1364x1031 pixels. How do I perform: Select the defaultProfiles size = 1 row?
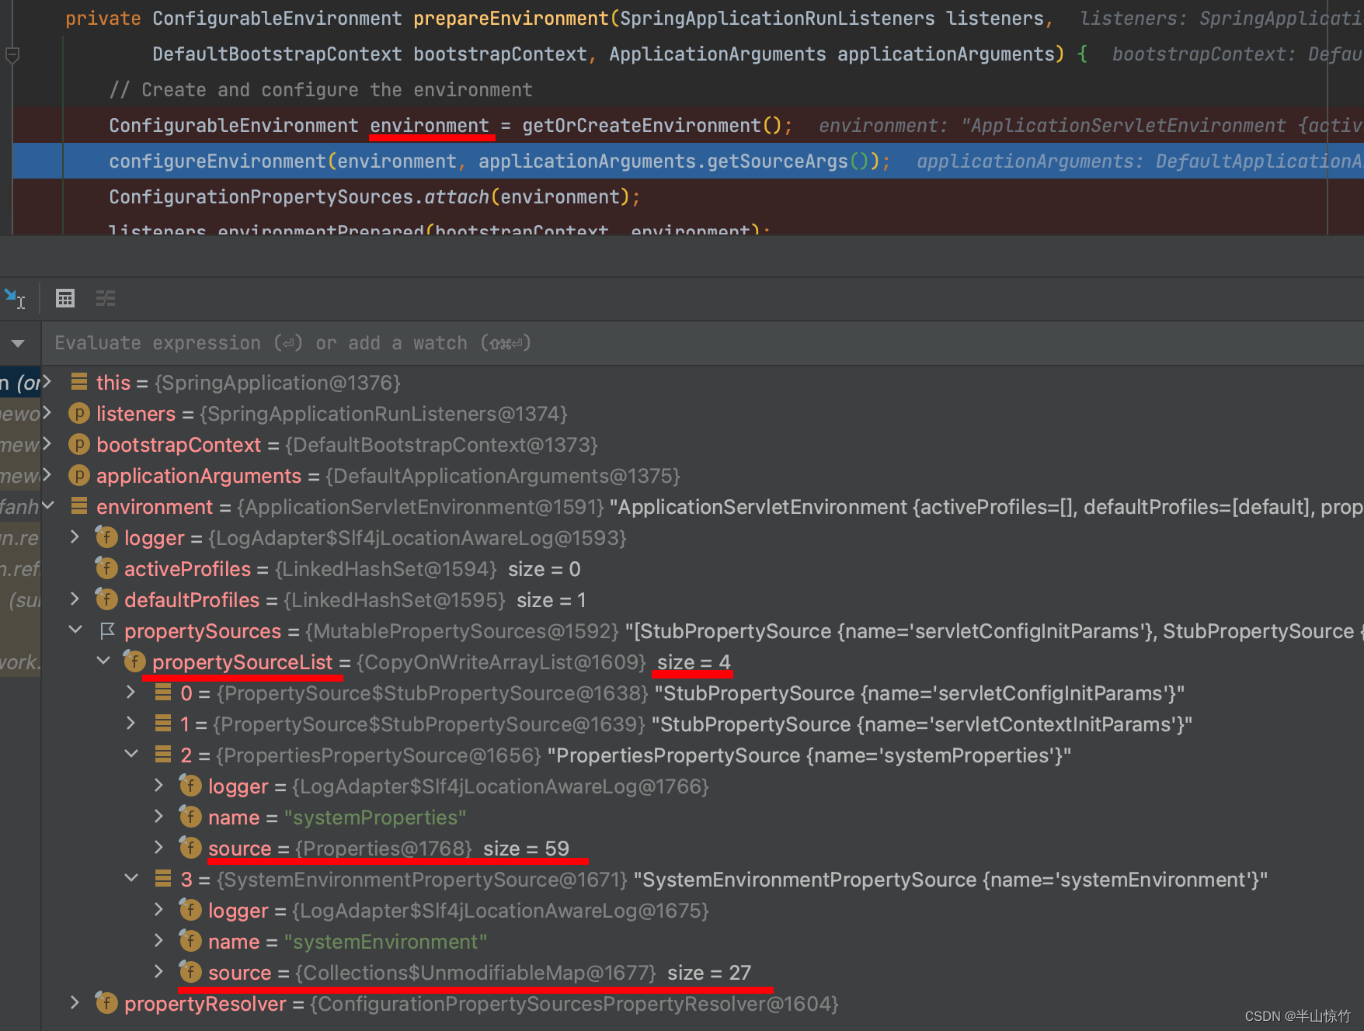(703, 599)
